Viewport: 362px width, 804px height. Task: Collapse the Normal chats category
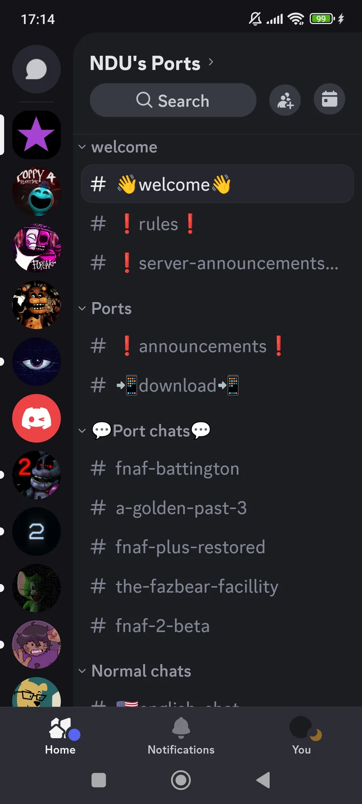pos(135,671)
